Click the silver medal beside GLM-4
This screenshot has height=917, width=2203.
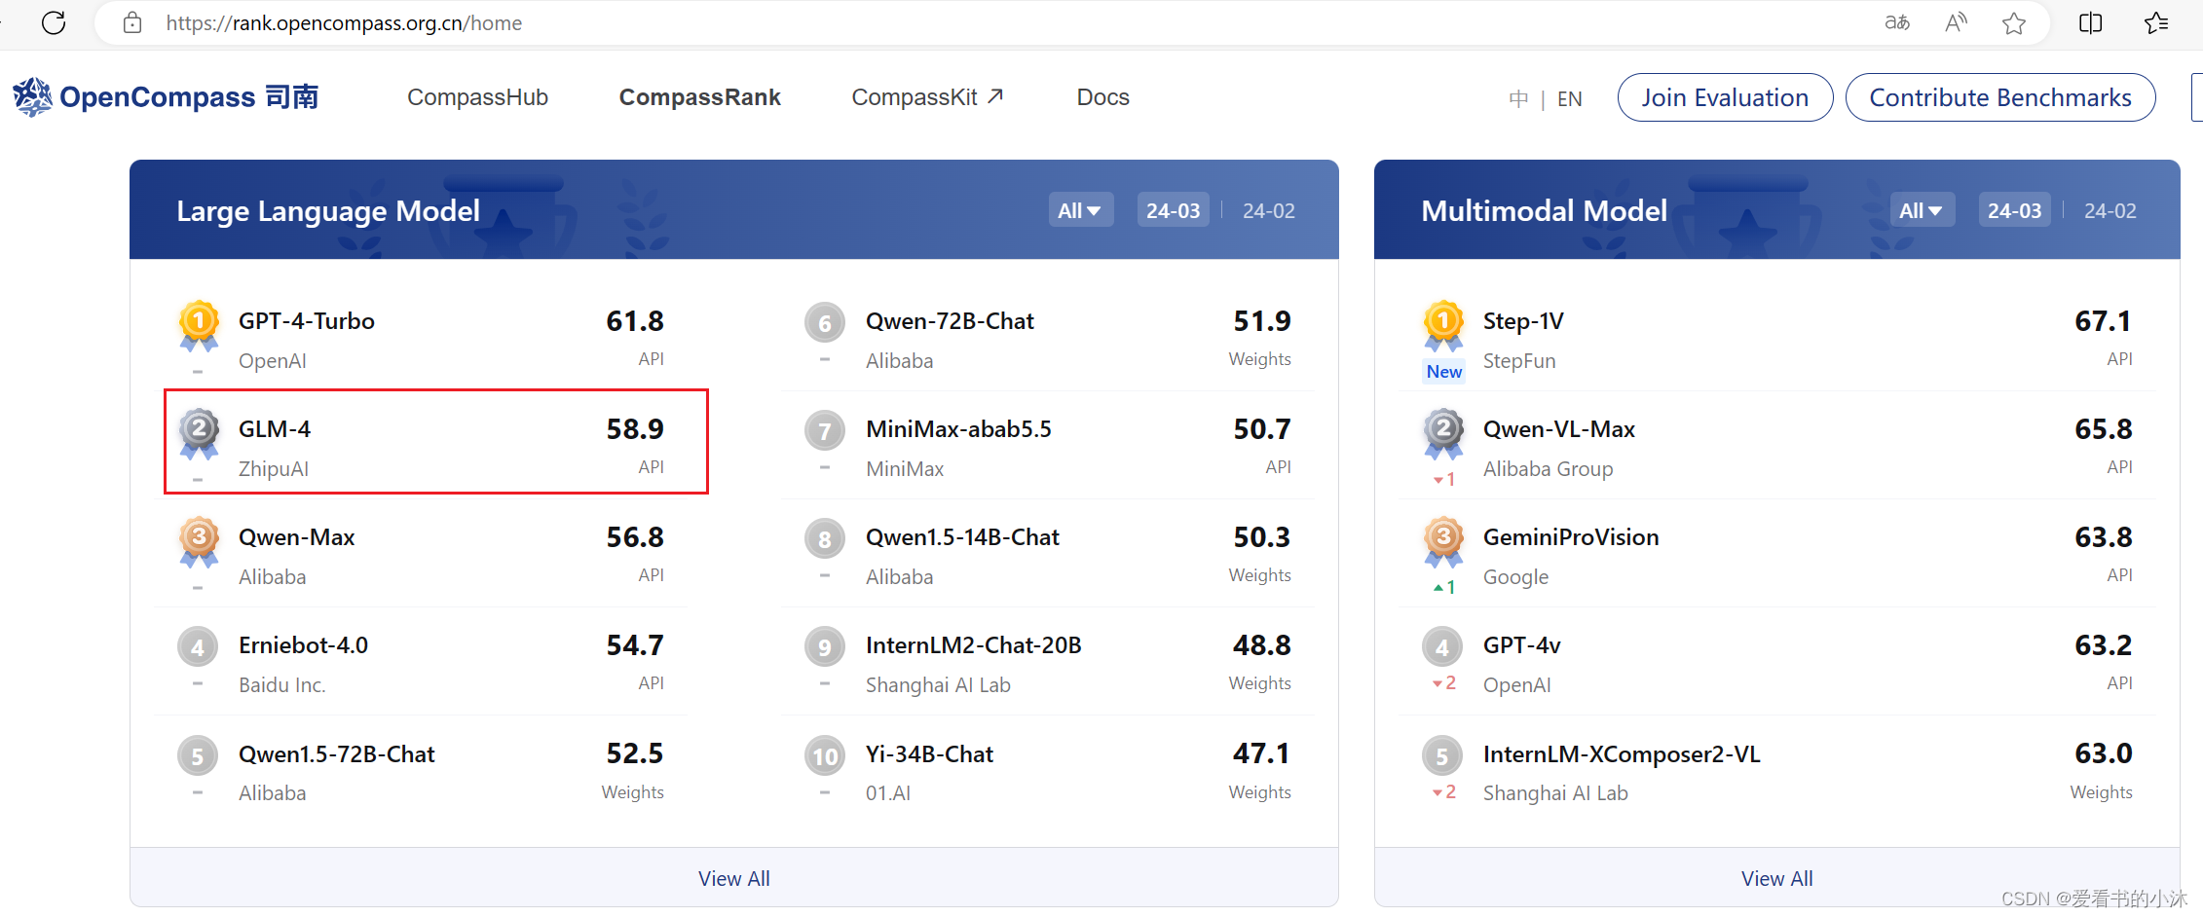coord(199,433)
